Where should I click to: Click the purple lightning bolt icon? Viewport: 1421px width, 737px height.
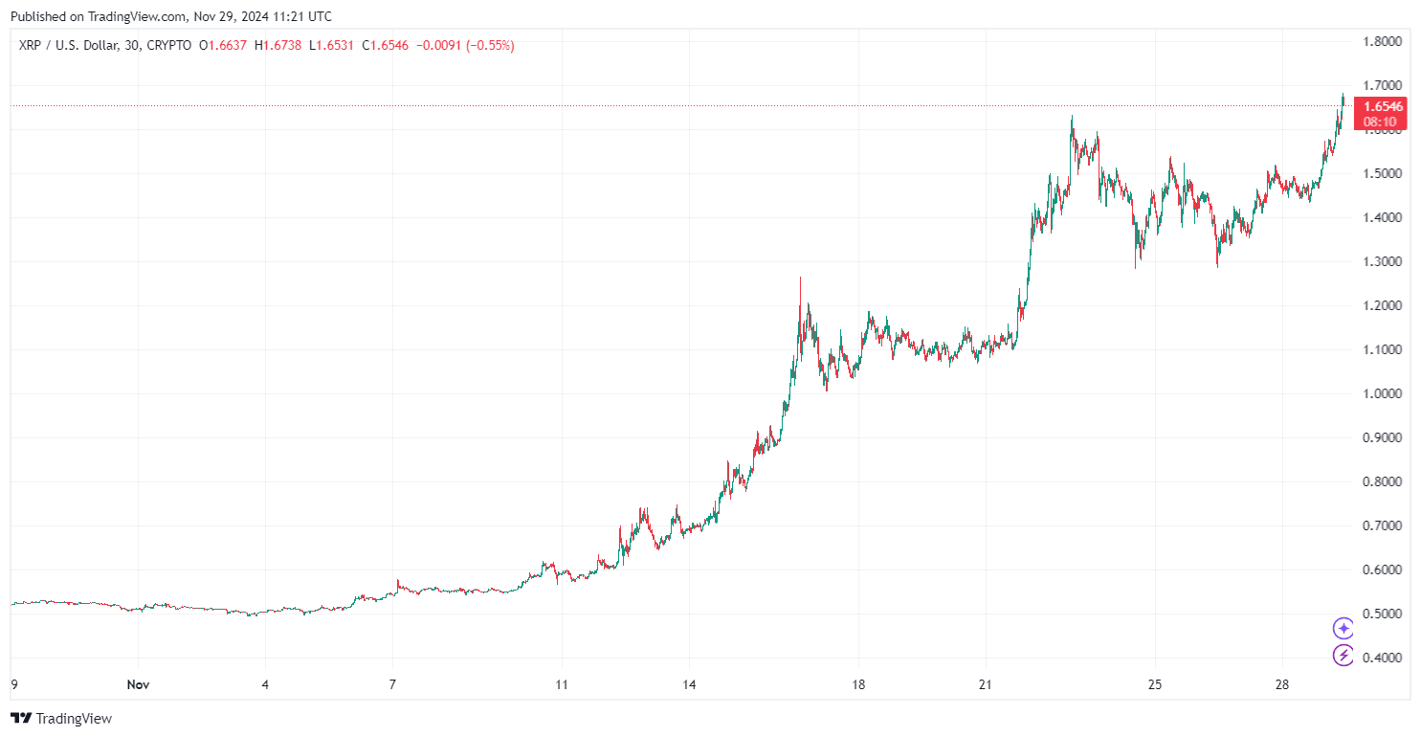[x=1343, y=655]
